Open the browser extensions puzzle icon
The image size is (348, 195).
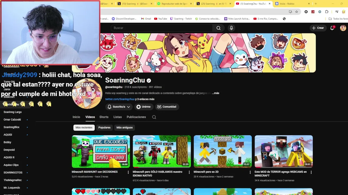coord(327,12)
